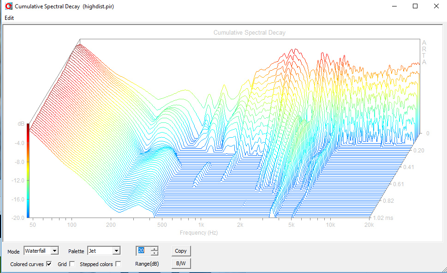Image resolution: width=447 pixels, height=273 pixels.
Task: Click the '1k' frequency axis label
Action: (x=201, y=225)
